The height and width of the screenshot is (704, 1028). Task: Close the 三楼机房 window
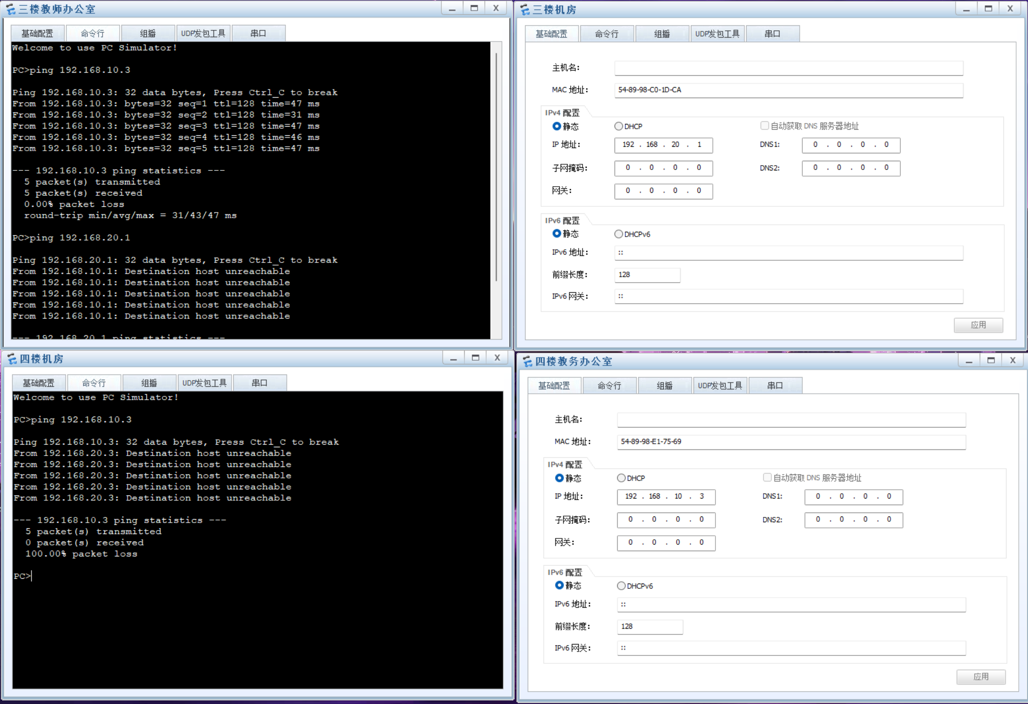[1010, 9]
